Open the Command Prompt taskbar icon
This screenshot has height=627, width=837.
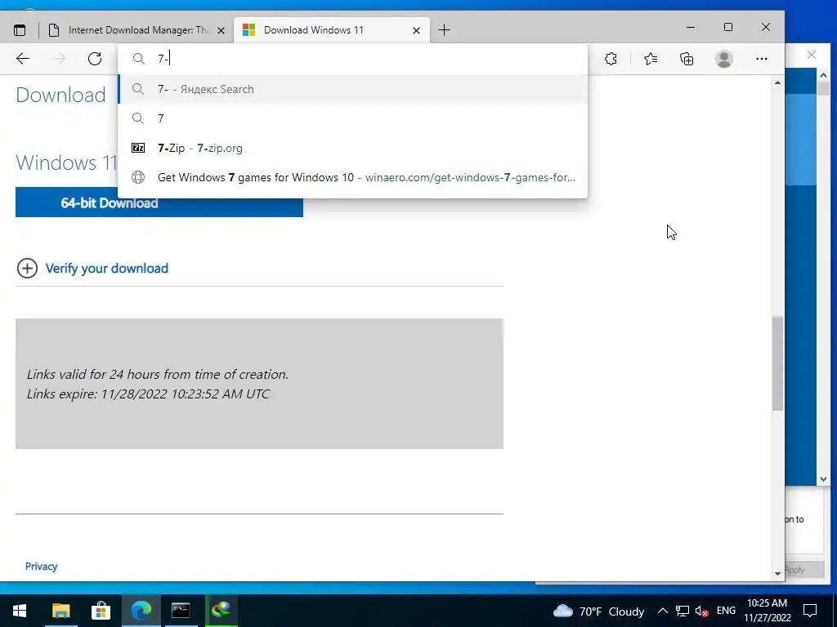pos(181,611)
